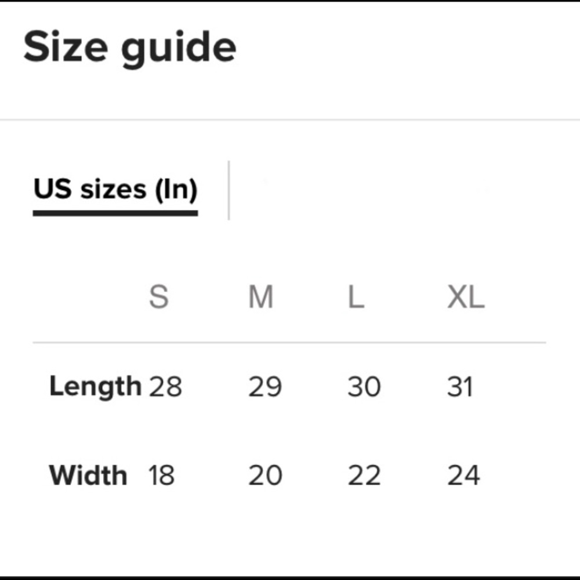The image size is (580, 580).
Task: Click the small width value 18
Action: point(161,476)
